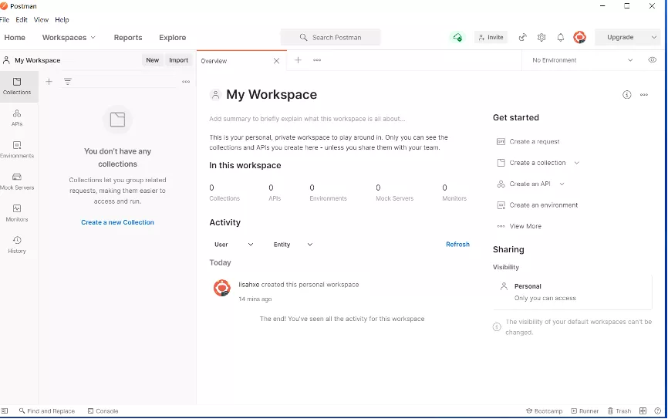Click the Invite button

[491, 38]
